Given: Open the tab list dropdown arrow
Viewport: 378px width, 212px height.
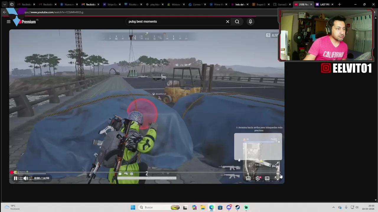Looking at the screenshot, I should click(4, 4).
